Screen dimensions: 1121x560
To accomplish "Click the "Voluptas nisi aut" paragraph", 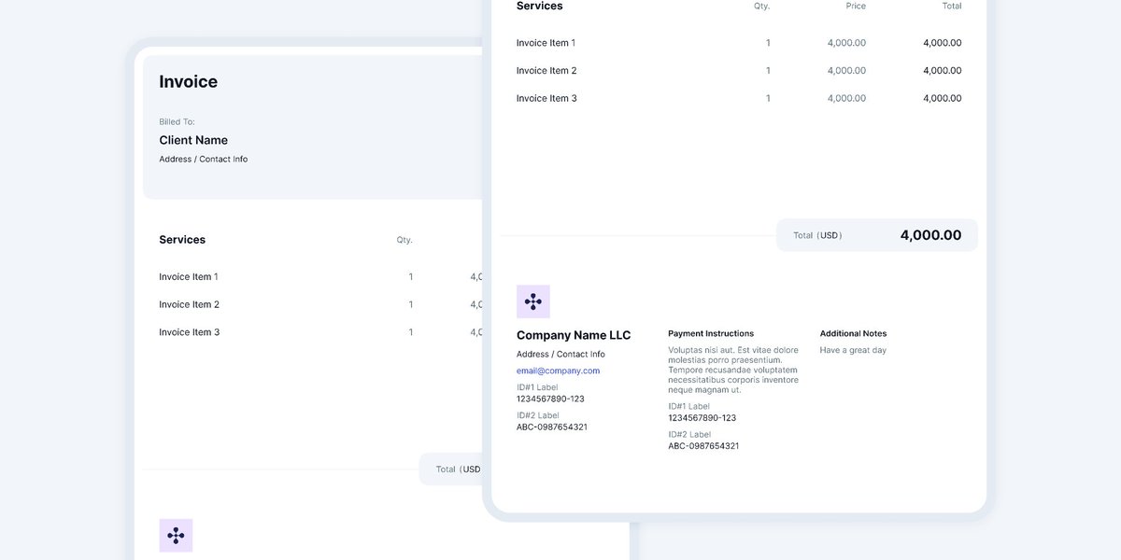I will [x=733, y=370].
